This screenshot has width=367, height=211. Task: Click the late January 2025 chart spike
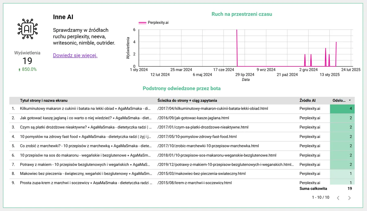[336, 54]
